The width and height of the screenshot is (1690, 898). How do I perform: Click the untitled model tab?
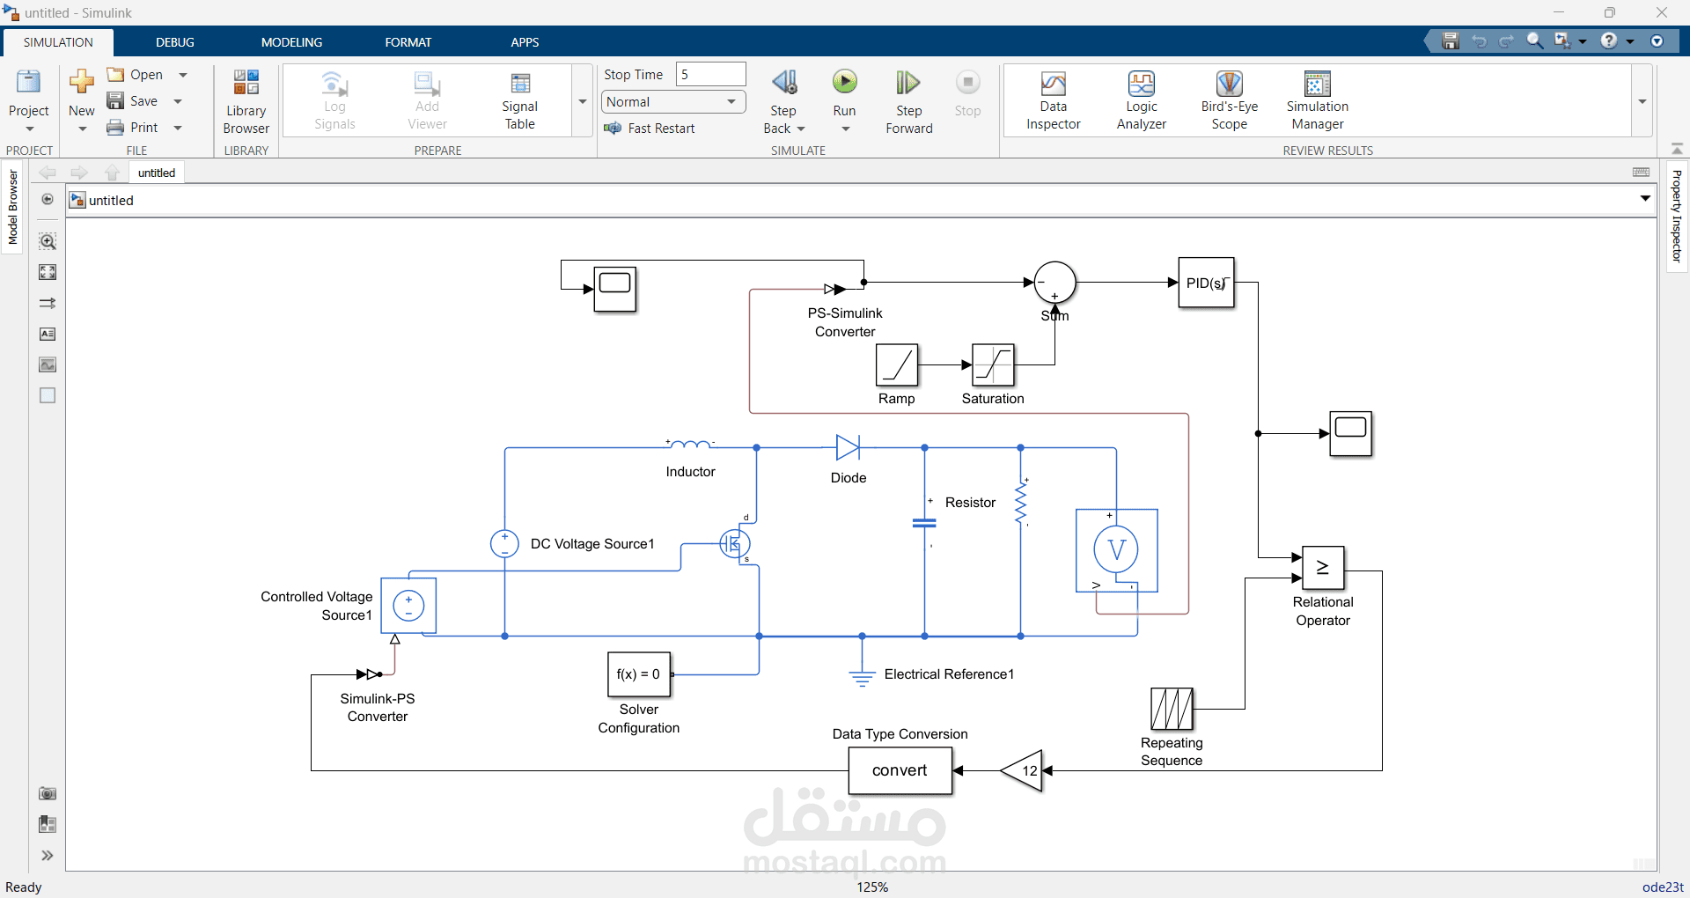click(157, 173)
